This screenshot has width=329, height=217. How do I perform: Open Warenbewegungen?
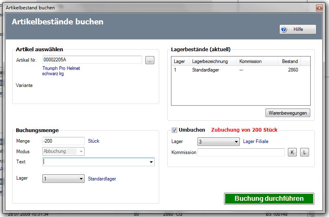288,113
